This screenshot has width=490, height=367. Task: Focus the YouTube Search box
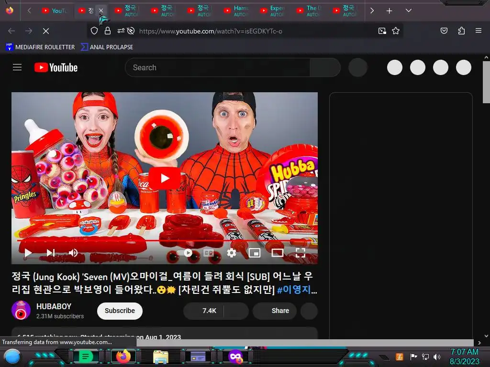click(218, 67)
